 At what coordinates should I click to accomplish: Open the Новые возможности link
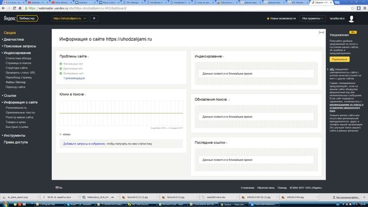click(283, 18)
